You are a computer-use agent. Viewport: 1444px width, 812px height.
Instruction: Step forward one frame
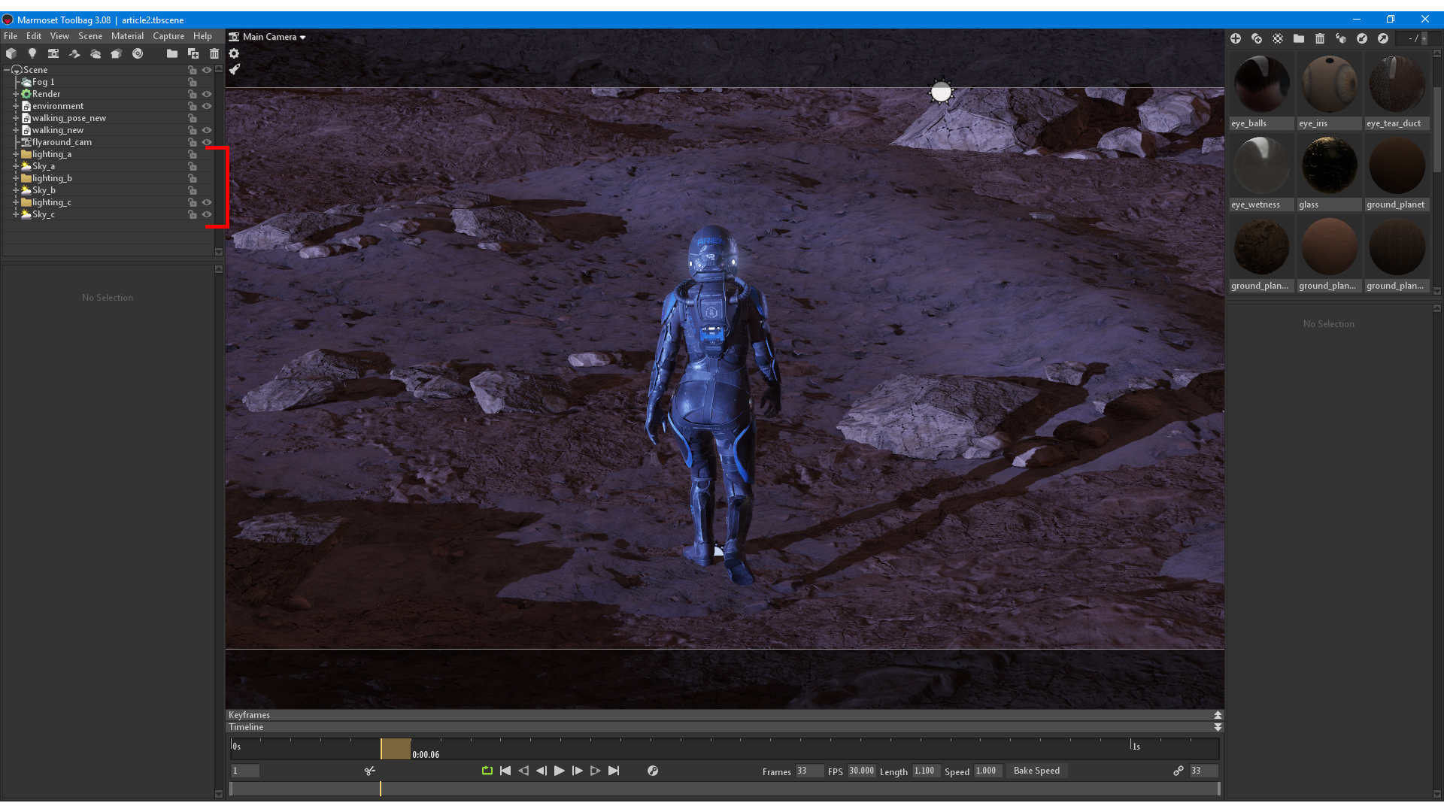click(x=577, y=771)
